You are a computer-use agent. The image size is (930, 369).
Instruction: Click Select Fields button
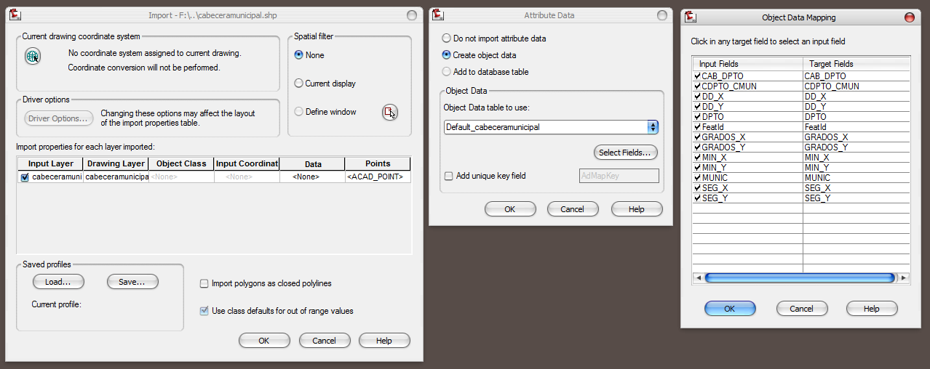[626, 153]
